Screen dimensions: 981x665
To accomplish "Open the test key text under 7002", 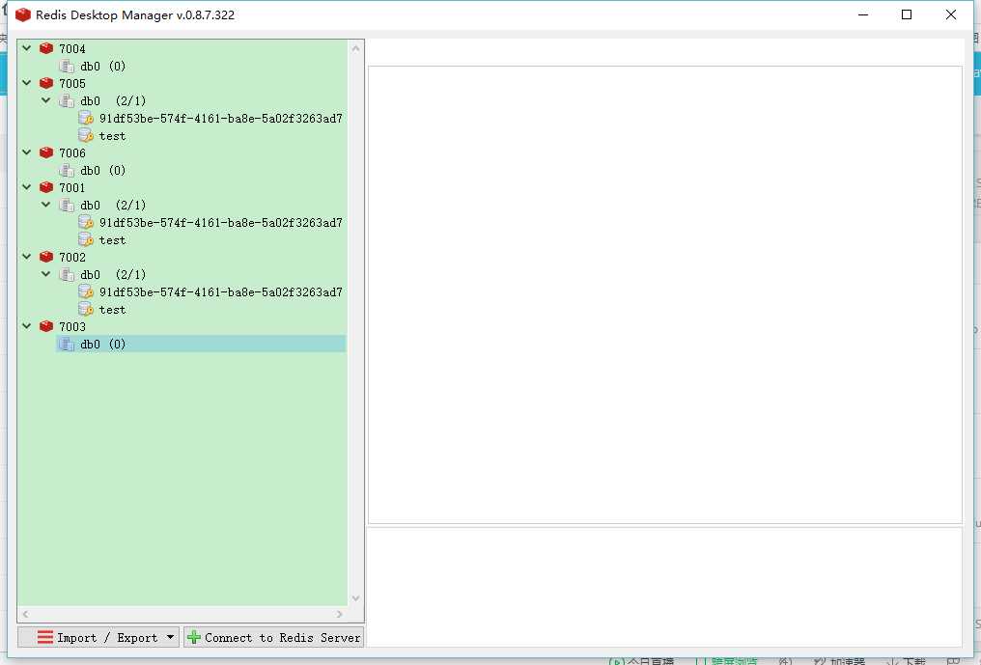I will coord(113,310).
